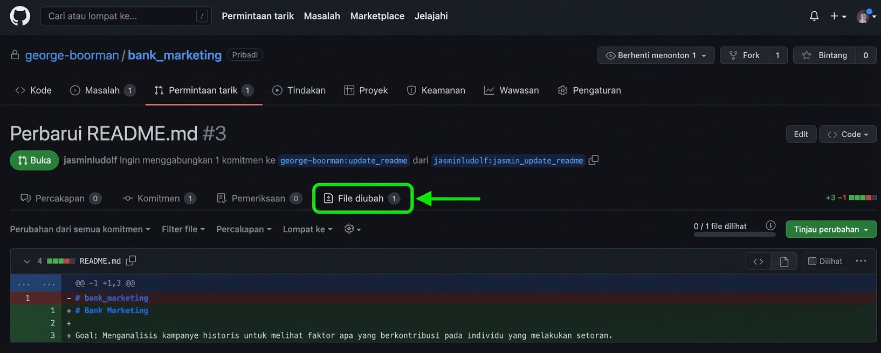Image resolution: width=881 pixels, height=353 pixels.
Task: Copy the README.md file path
Action: tap(131, 261)
